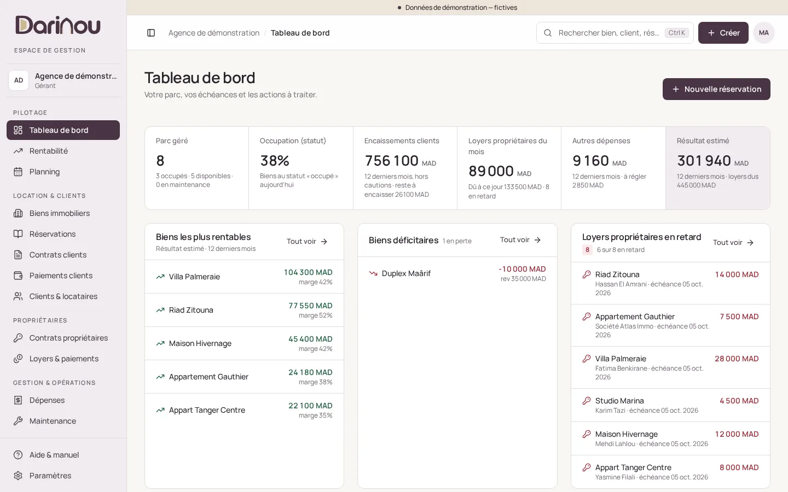
Task: Click the Duplex Maârif -10 000 MAD amount
Action: click(522, 269)
